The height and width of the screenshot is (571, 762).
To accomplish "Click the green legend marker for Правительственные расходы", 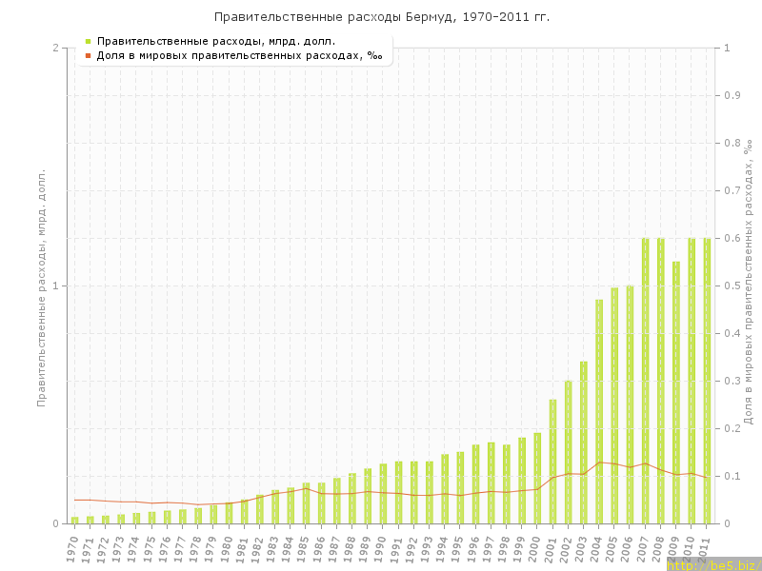I will click(x=88, y=41).
